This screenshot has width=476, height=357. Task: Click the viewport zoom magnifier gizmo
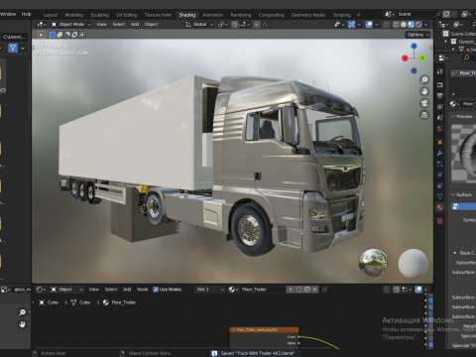[x=424, y=79]
